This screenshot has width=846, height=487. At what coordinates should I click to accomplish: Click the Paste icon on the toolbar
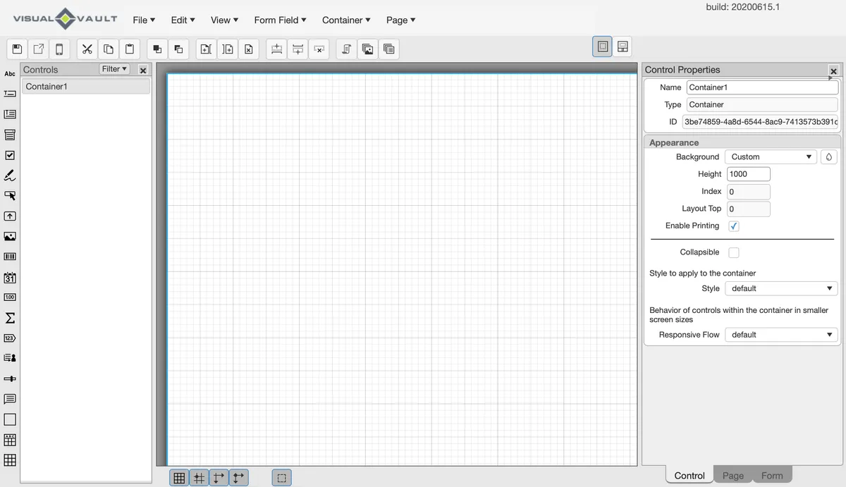130,49
